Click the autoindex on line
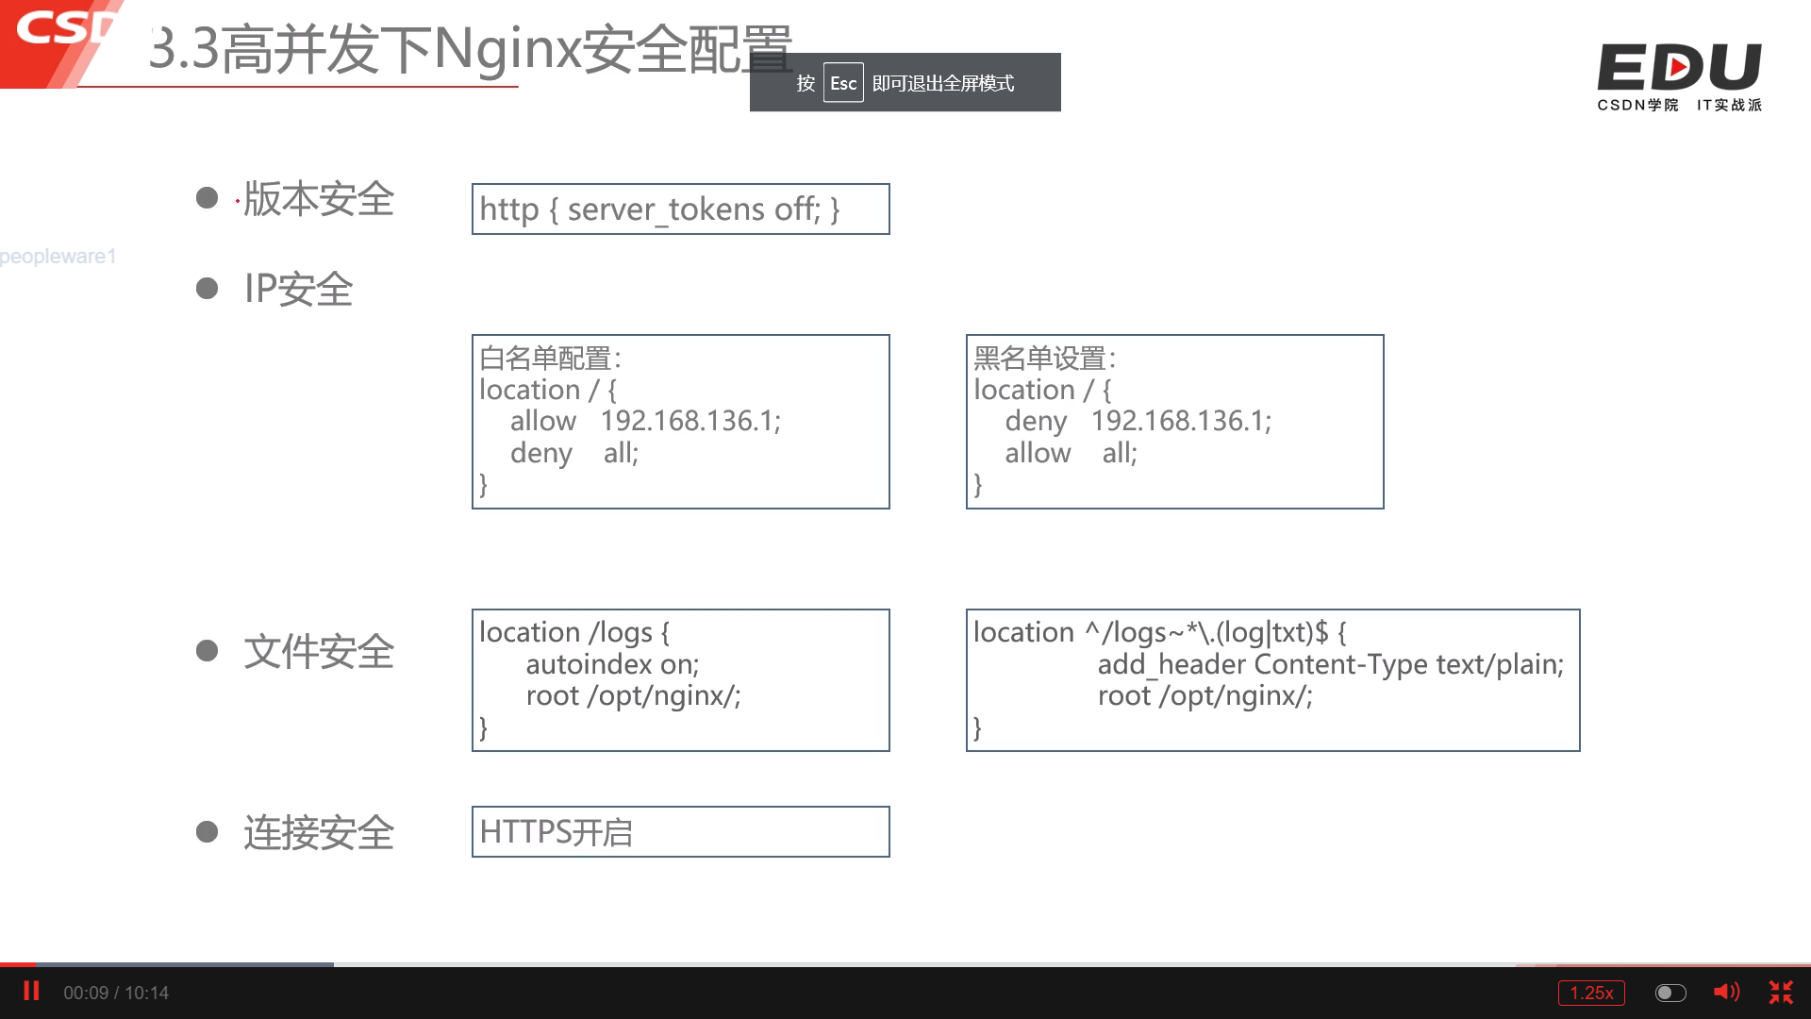This screenshot has height=1019, width=1811. point(612,664)
